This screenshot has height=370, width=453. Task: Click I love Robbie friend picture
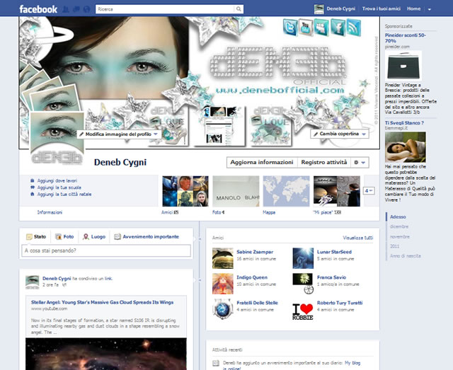(302, 311)
